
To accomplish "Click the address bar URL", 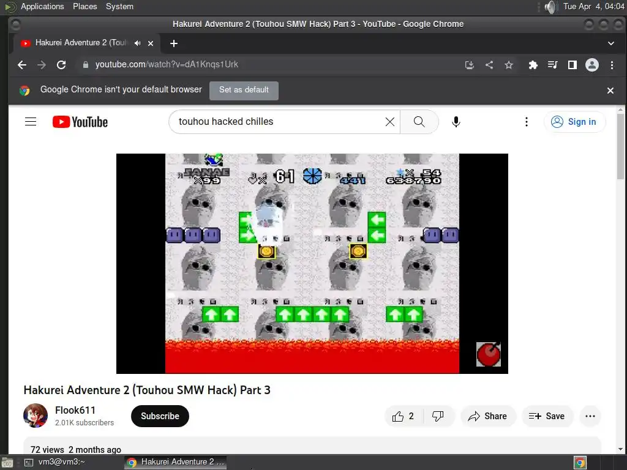I will pos(167,64).
